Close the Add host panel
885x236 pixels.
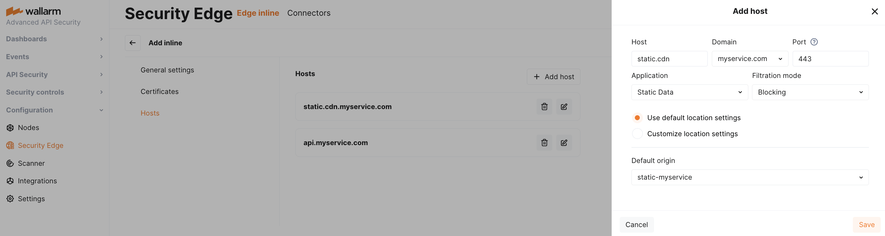tap(875, 12)
